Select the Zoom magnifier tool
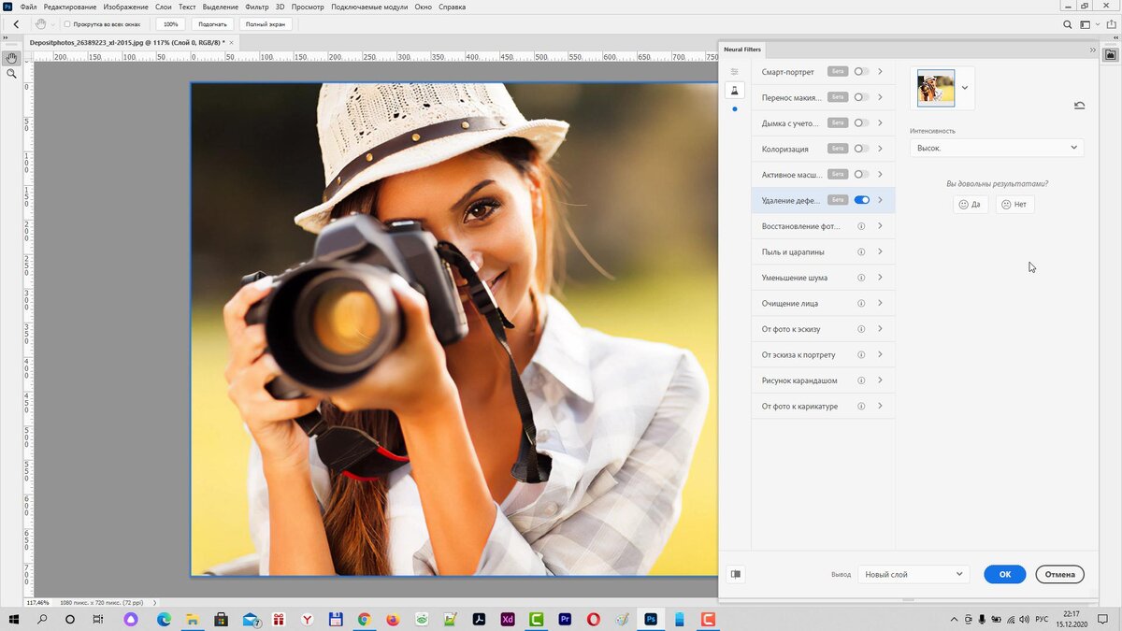This screenshot has width=1122, height=631. click(11, 73)
